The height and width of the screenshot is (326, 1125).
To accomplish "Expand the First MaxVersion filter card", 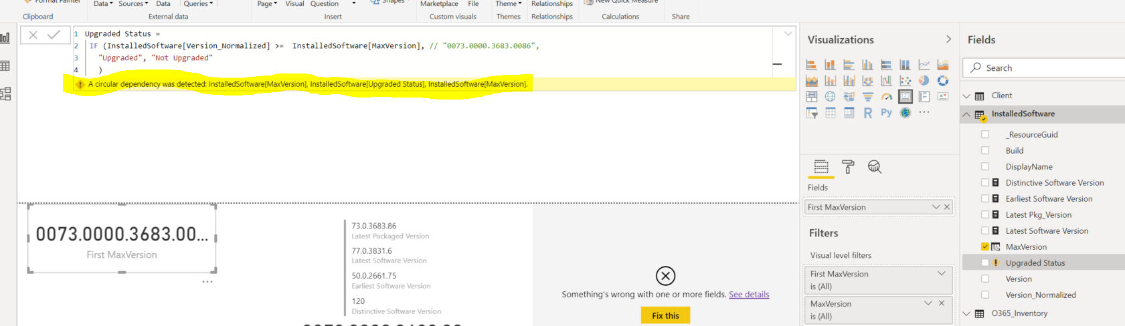I will tap(942, 273).
